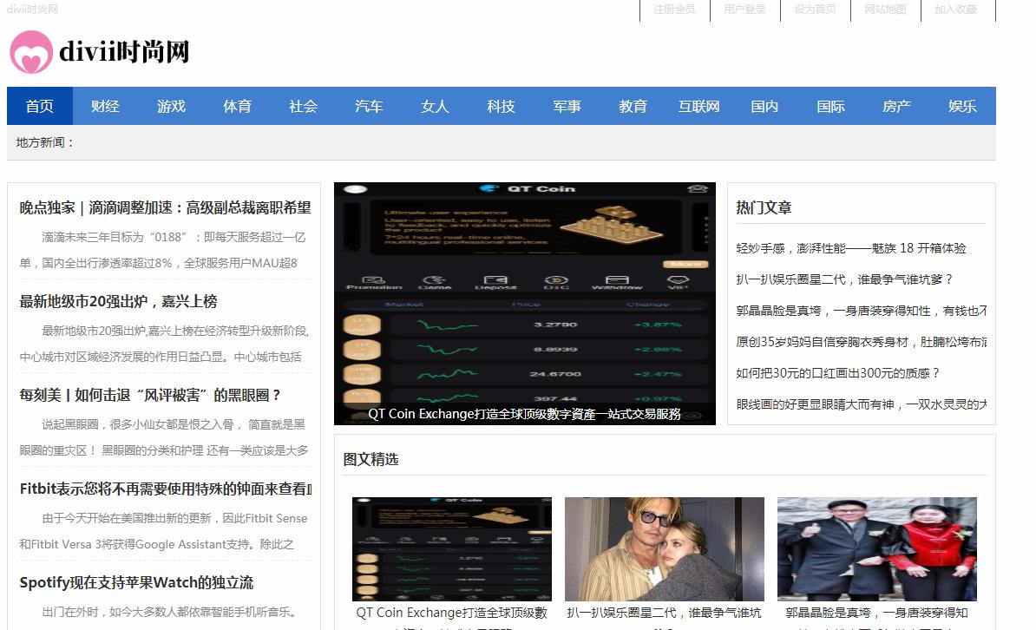Open hot article 扒一扒娱乐圈星二代

click(844, 279)
